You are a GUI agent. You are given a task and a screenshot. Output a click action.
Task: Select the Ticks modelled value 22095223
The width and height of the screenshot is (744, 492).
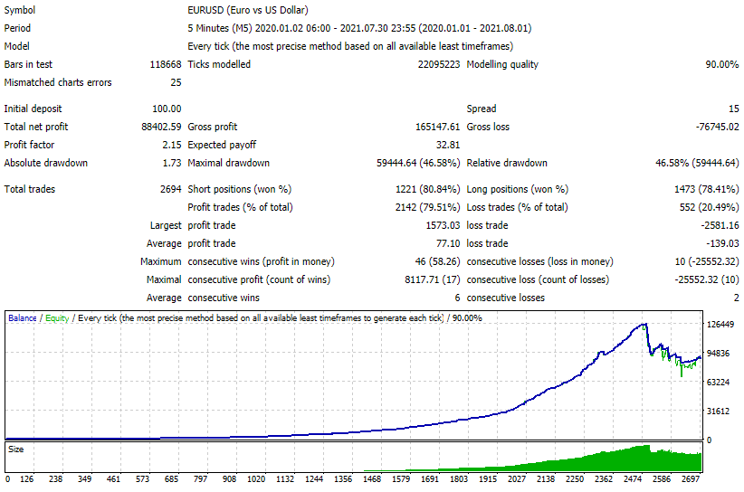(439, 64)
